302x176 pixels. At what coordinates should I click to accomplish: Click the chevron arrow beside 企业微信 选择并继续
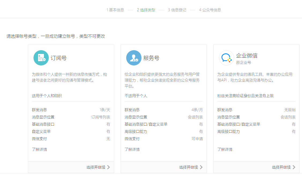tap(294, 167)
